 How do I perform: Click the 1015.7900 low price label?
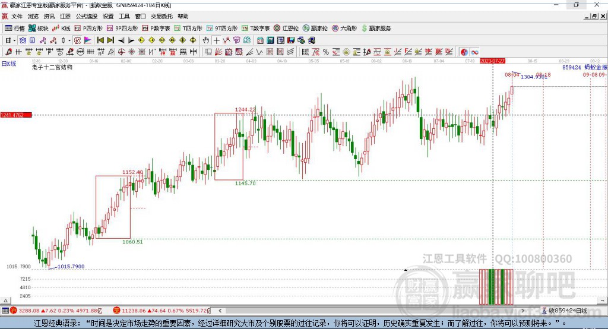point(71,267)
